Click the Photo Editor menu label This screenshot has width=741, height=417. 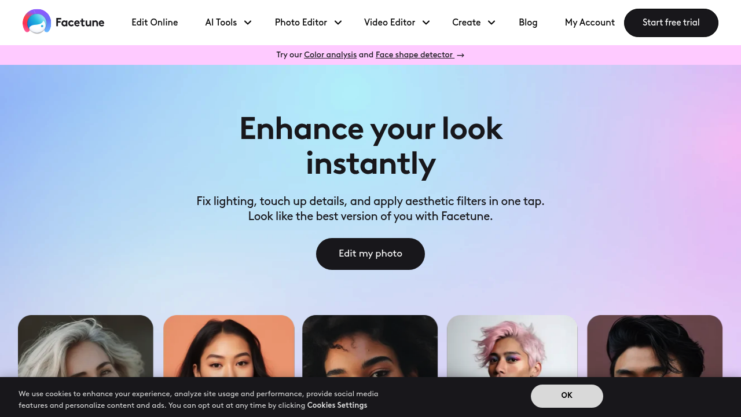point(301,23)
